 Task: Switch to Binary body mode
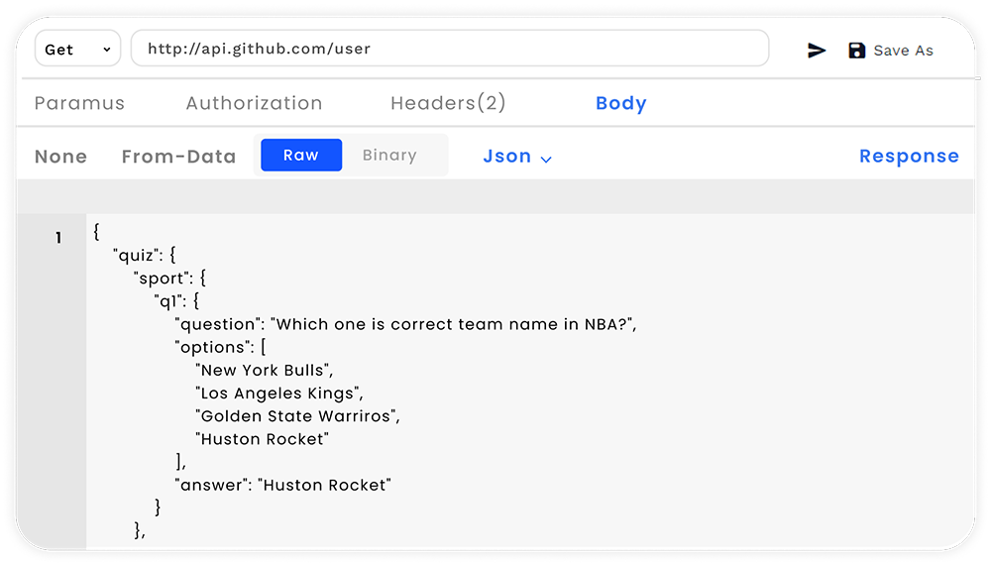[389, 156]
